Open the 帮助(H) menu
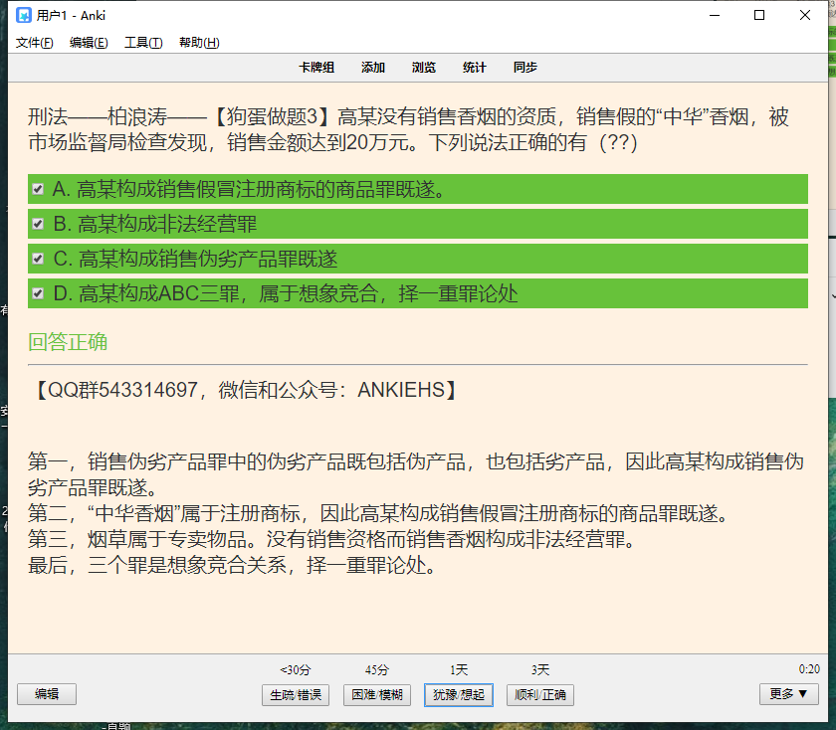This screenshot has height=730, width=836. click(199, 43)
